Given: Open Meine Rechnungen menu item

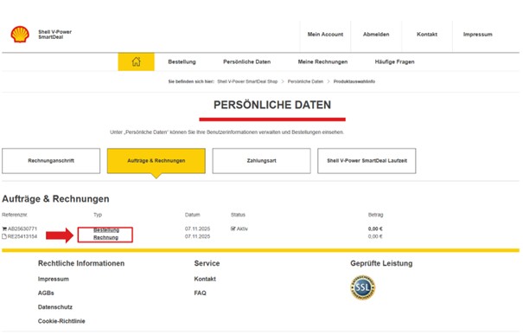Looking at the screenshot, I should [322, 61].
